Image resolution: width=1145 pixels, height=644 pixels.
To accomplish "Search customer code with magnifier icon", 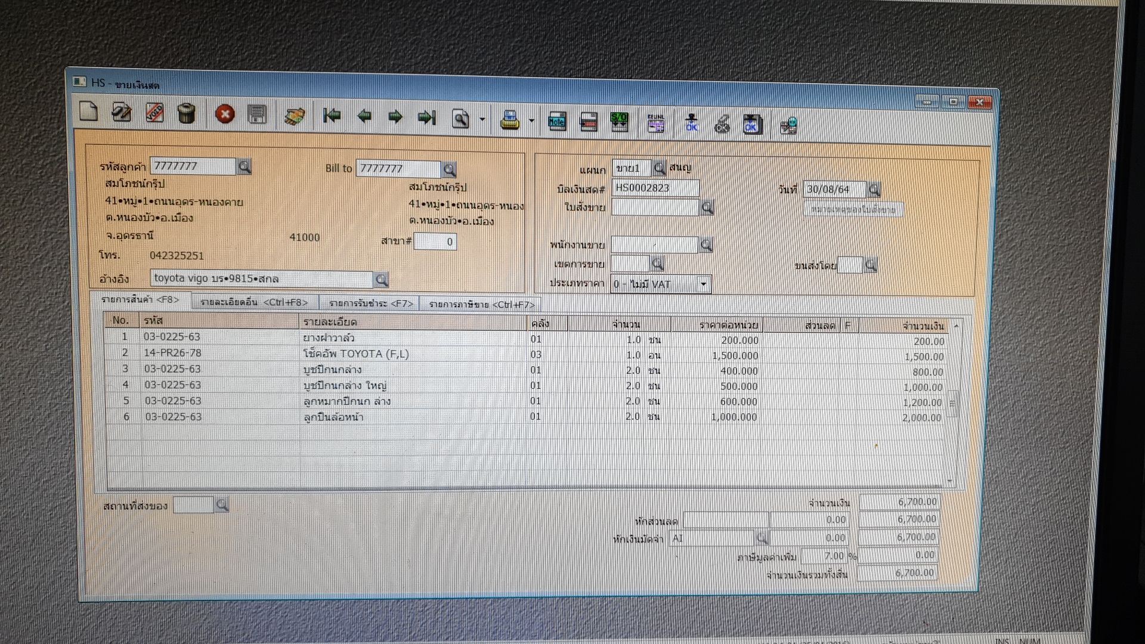I will [244, 166].
